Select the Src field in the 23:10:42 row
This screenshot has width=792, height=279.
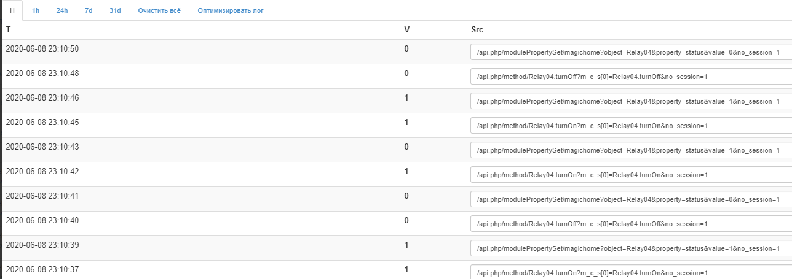(630, 175)
